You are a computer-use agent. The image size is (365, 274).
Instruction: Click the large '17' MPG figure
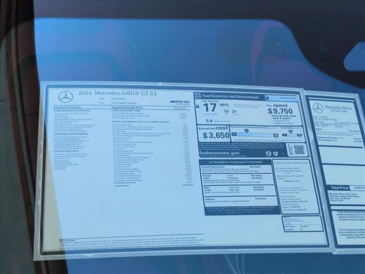[x=209, y=108]
